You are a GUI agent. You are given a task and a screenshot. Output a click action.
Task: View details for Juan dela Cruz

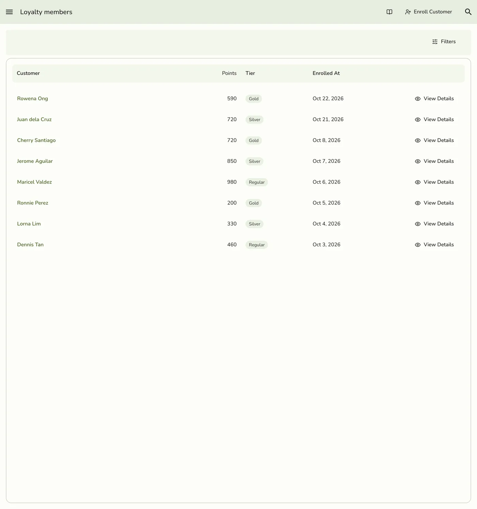coord(434,119)
